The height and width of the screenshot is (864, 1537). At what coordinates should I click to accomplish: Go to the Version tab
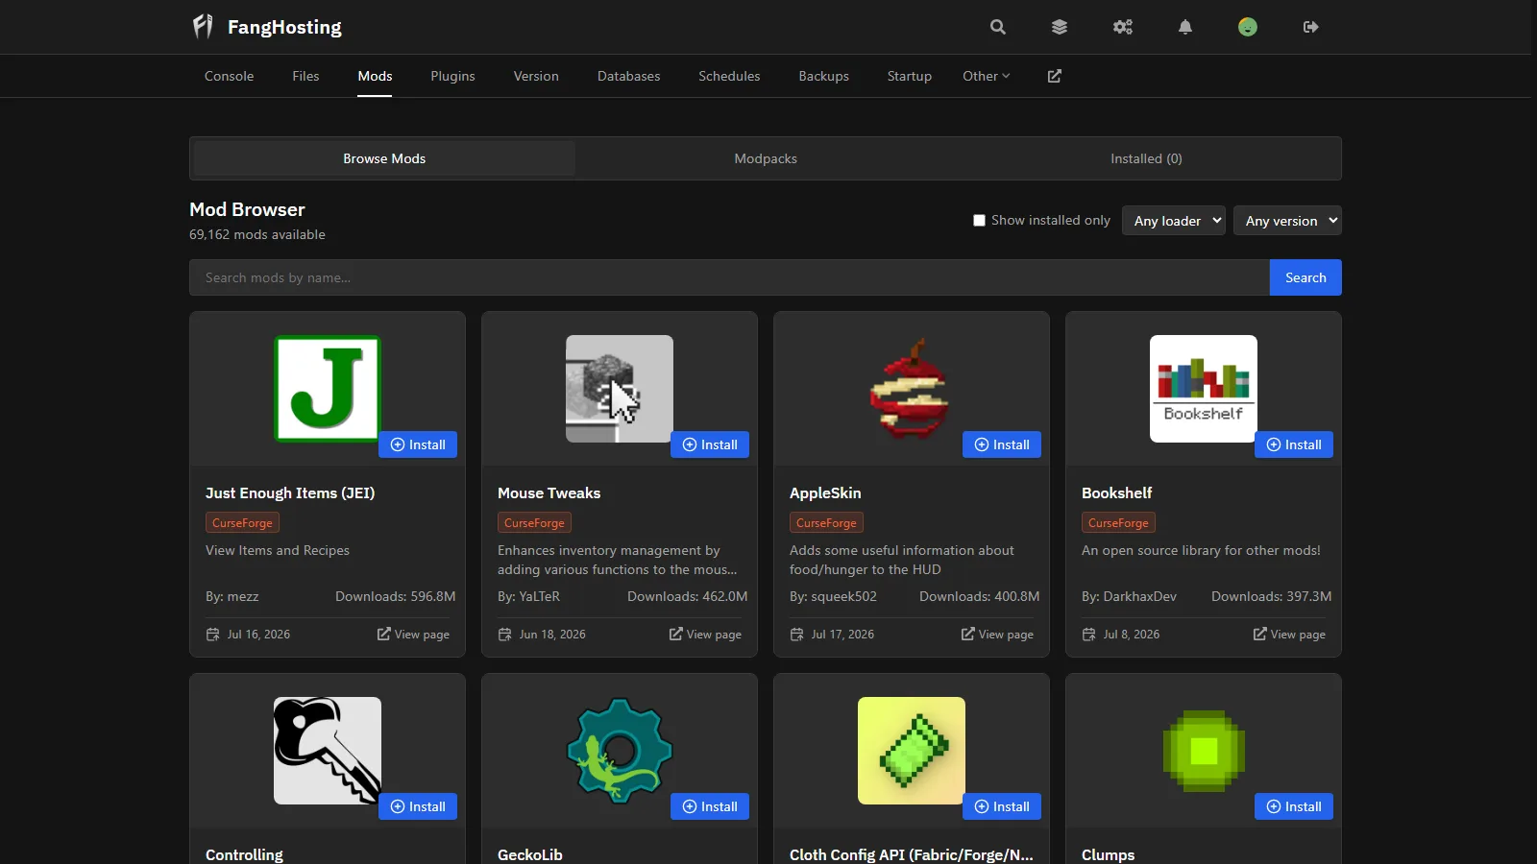pos(536,76)
